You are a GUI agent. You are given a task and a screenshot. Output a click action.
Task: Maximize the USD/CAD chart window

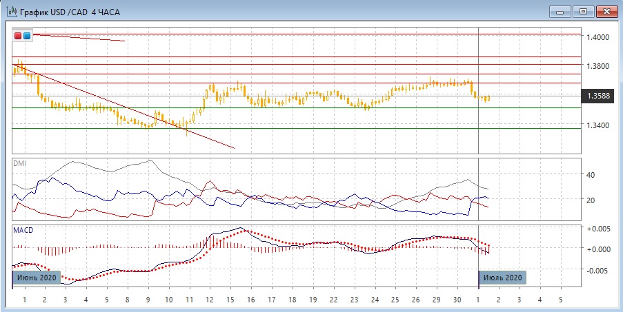583,11
